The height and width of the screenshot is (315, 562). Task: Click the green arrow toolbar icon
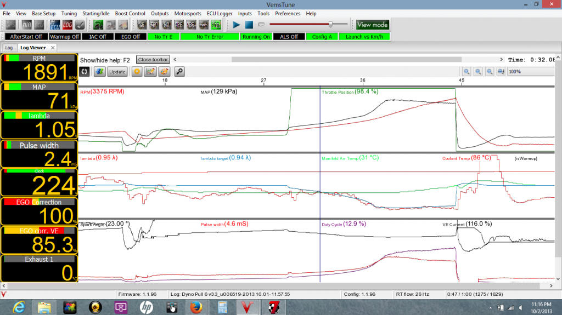pos(98,25)
